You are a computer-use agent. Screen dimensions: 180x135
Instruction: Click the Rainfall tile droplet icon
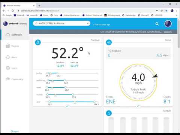click(109, 113)
